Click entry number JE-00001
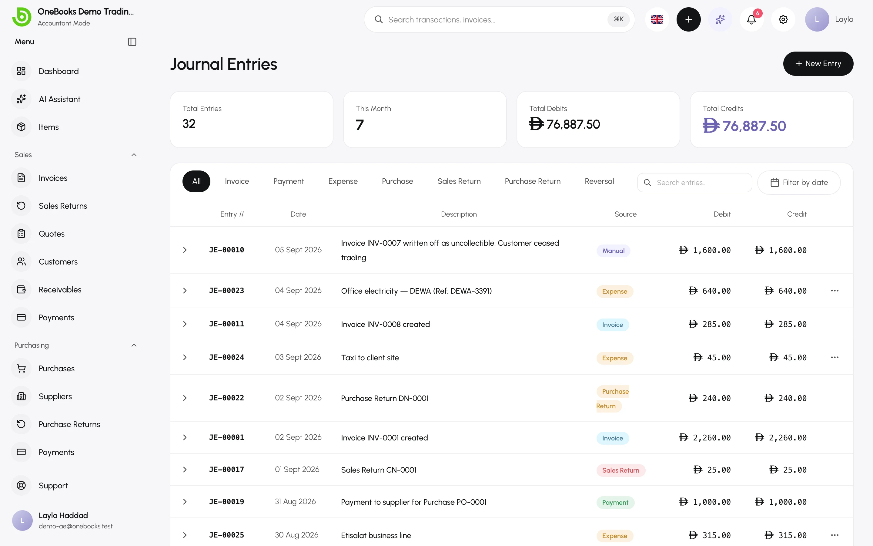This screenshot has width=873, height=546. pyautogui.click(x=226, y=437)
